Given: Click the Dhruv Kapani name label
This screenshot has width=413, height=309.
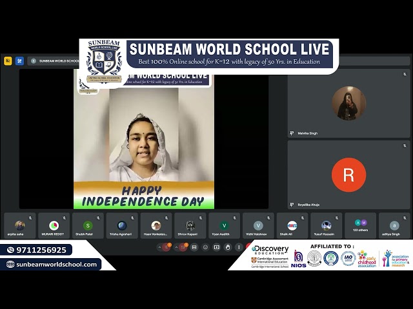Looking at the screenshot, I should click(x=188, y=234).
